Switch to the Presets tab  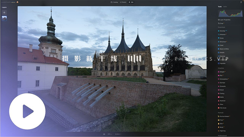point(123,2)
